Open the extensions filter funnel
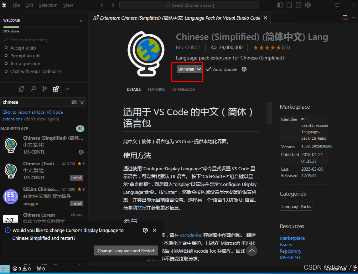Screen dimensions: 358x274 click(82, 102)
